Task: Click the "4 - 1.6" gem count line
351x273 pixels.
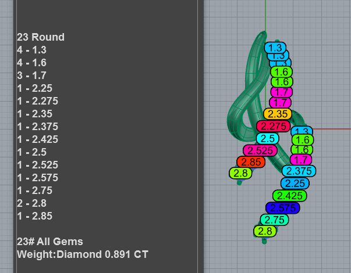Action: point(31,63)
